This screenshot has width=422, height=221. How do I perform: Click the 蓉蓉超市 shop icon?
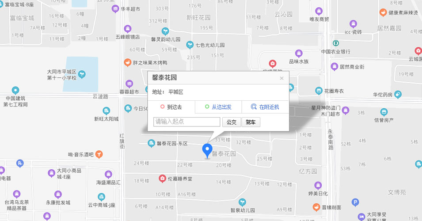pyautogui.click(x=129, y=84)
